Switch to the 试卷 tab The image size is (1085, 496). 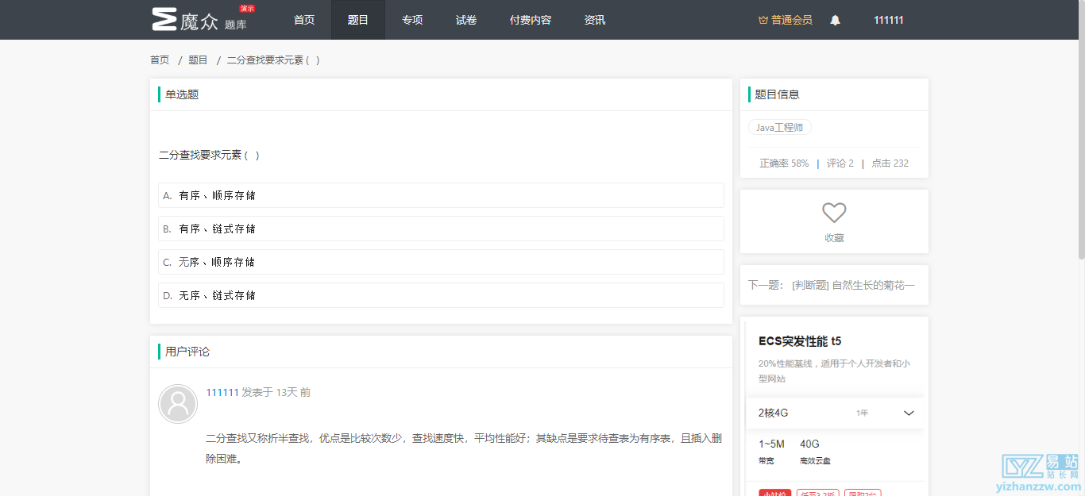click(466, 20)
